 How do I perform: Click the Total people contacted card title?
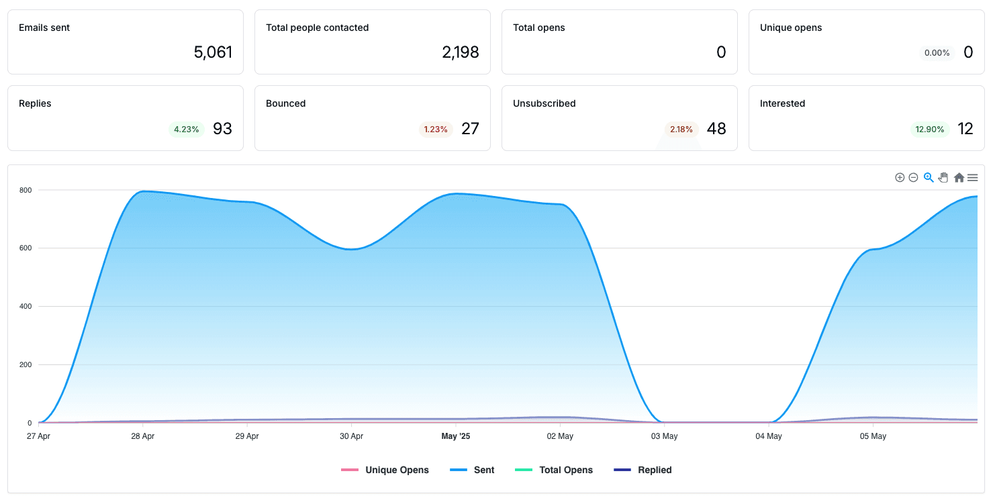point(318,28)
